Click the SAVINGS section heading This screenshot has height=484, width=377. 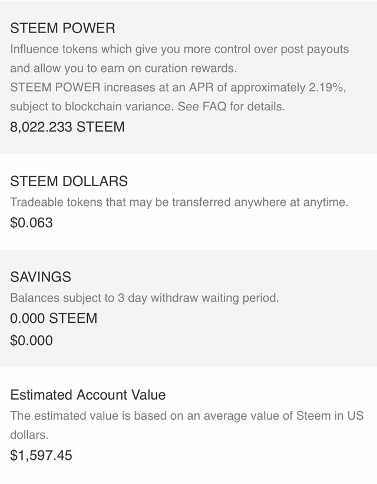pos(41,277)
